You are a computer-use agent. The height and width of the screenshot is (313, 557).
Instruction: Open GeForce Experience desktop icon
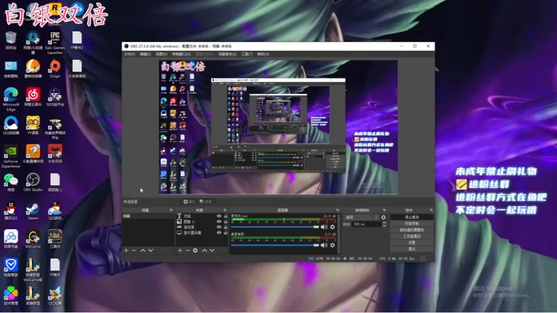[x=11, y=156]
